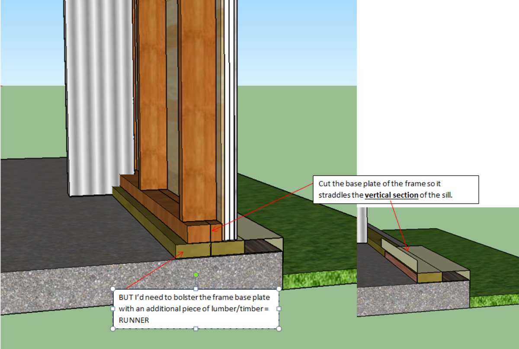Click the middle-right edge resize handle
Image resolution: width=519 pixels, height=349 pixels.
(279, 309)
